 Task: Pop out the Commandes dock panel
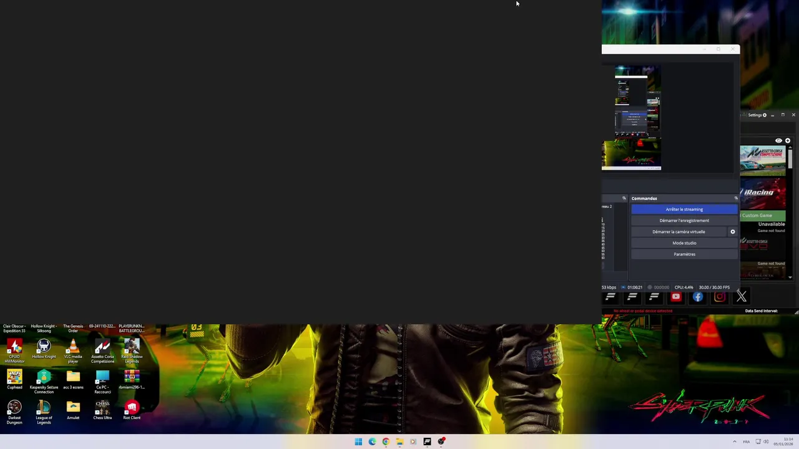click(x=736, y=198)
